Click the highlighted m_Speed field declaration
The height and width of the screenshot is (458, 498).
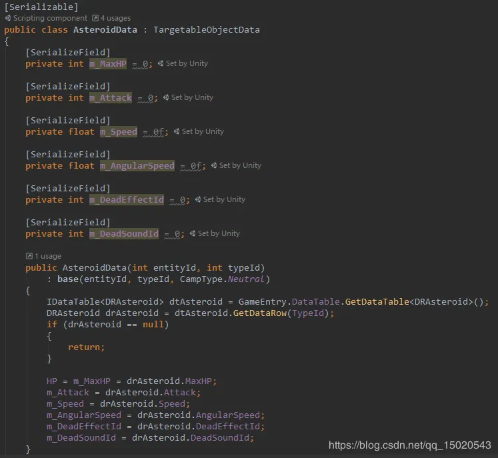(119, 132)
